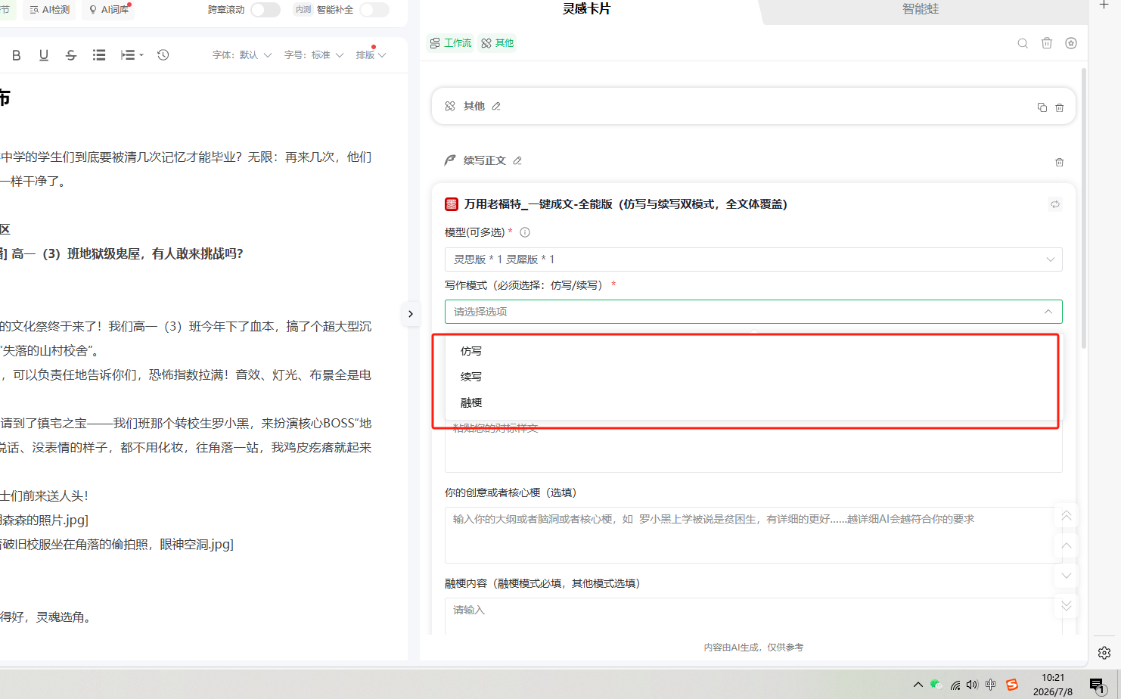Open the 字体: 默认 font dropdown
This screenshot has width=1121, height=699.
pos(241,55)
